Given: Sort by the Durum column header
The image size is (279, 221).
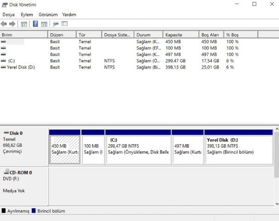Looking at the screenshot, I should click(x=149, y=35).
